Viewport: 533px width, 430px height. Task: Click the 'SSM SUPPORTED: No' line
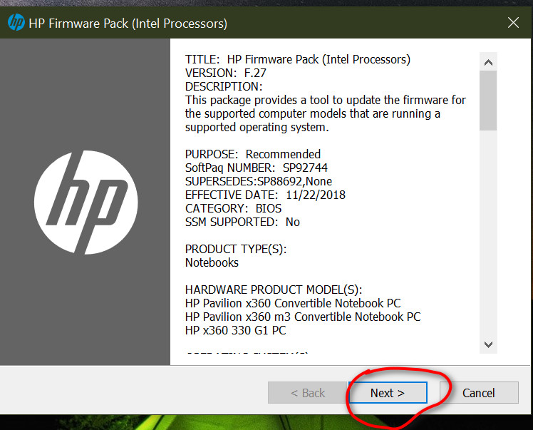click(242, 222)
